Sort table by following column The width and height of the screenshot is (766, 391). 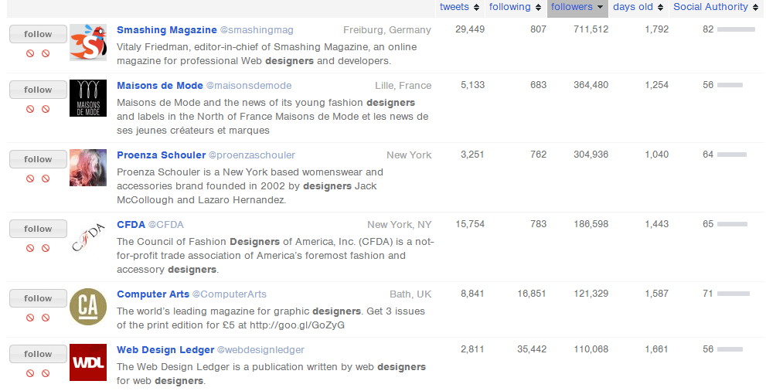[x=516, y=7]
